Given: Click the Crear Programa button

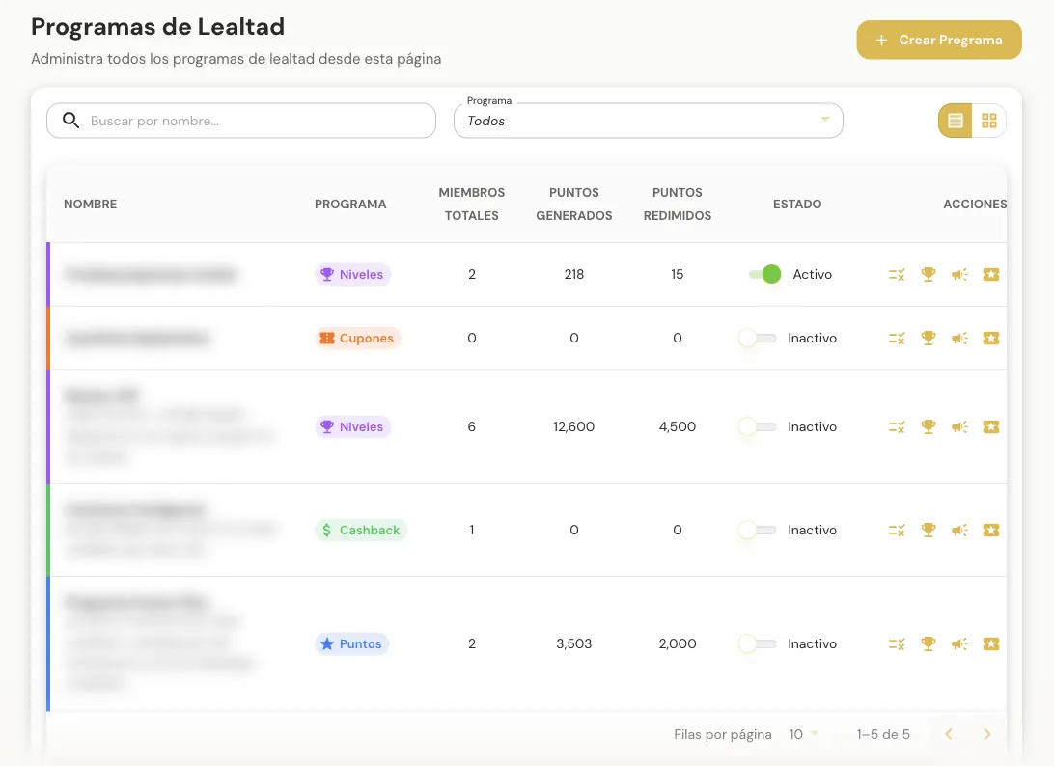Looking at the screenshot, I should (939, 41).
